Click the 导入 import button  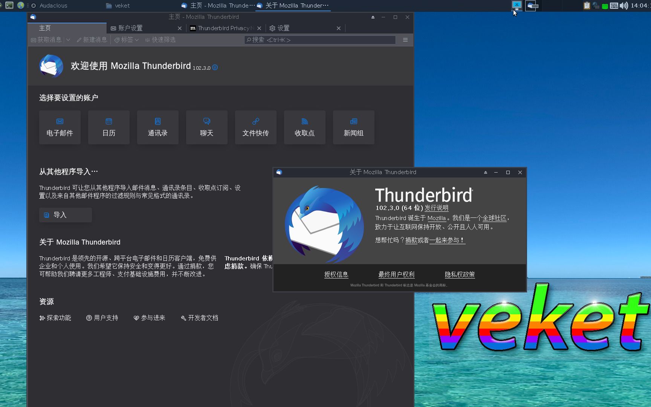pyautogui.click(x=66, y=215)
